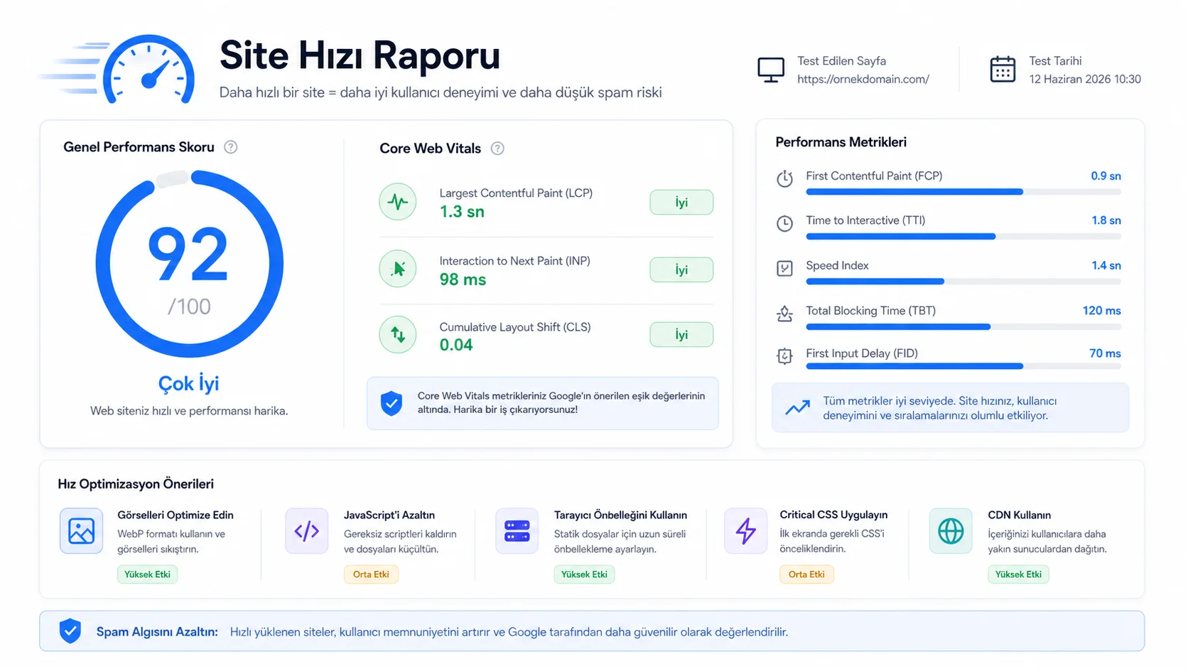Click the Speed Index icon
Viewport: 1188px width, 669px height.
pos(784,268)
